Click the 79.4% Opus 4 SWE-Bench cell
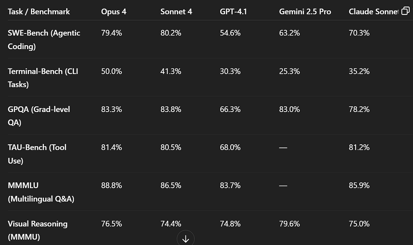The height and width of the screenshot is (245, 413). click(x=111, y=33)
